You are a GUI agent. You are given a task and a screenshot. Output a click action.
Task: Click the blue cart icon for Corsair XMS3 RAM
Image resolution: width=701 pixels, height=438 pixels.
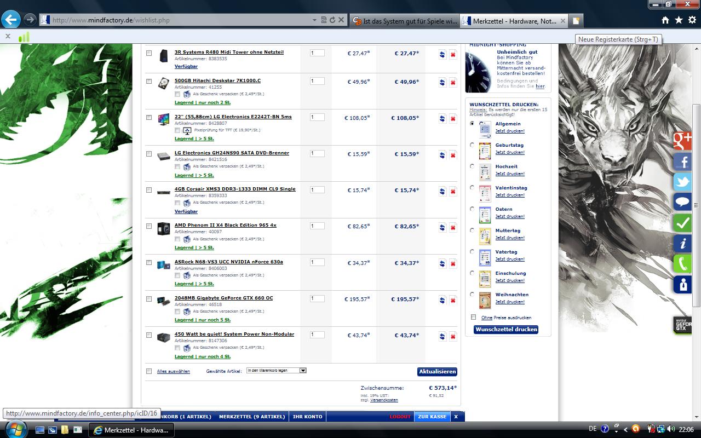(x=443, y=191)
